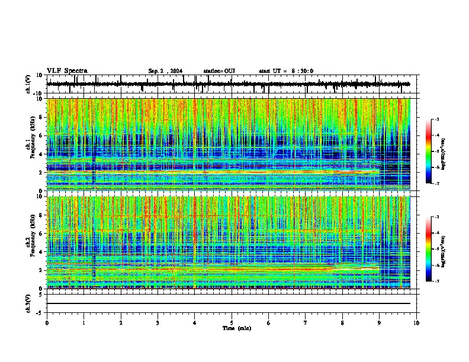Click the "10" tick on the time axis
The width and height of the screenshot is (469, 362).
tap(416, 323)
